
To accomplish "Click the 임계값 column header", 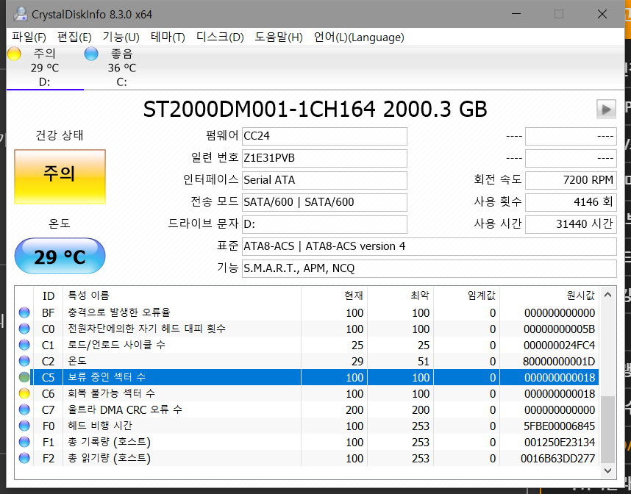I will (467, 296).
